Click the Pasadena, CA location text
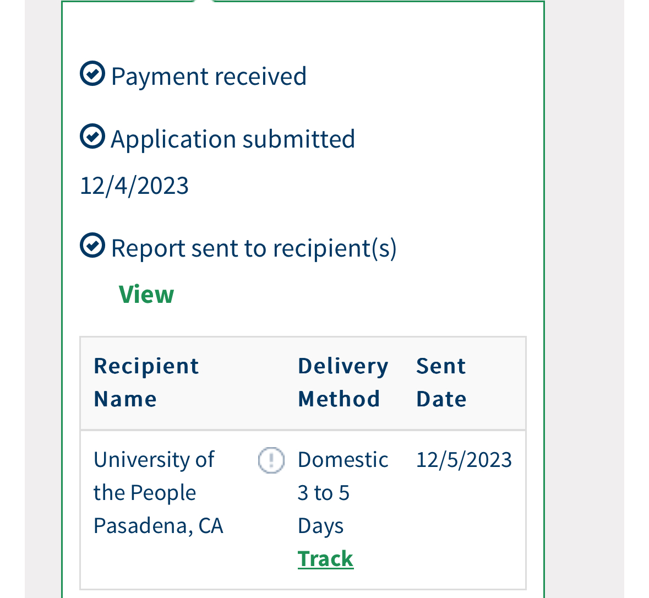The image size is (649, 598). pyautogui.click(x=159, y=525)
